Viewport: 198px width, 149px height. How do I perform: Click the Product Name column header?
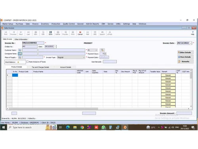point(54,72)
